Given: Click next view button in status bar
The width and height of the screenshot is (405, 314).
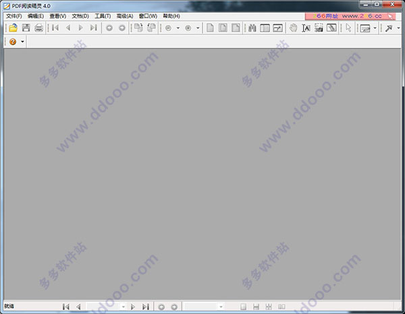Looking at the screenshot, I should point(174,307).
